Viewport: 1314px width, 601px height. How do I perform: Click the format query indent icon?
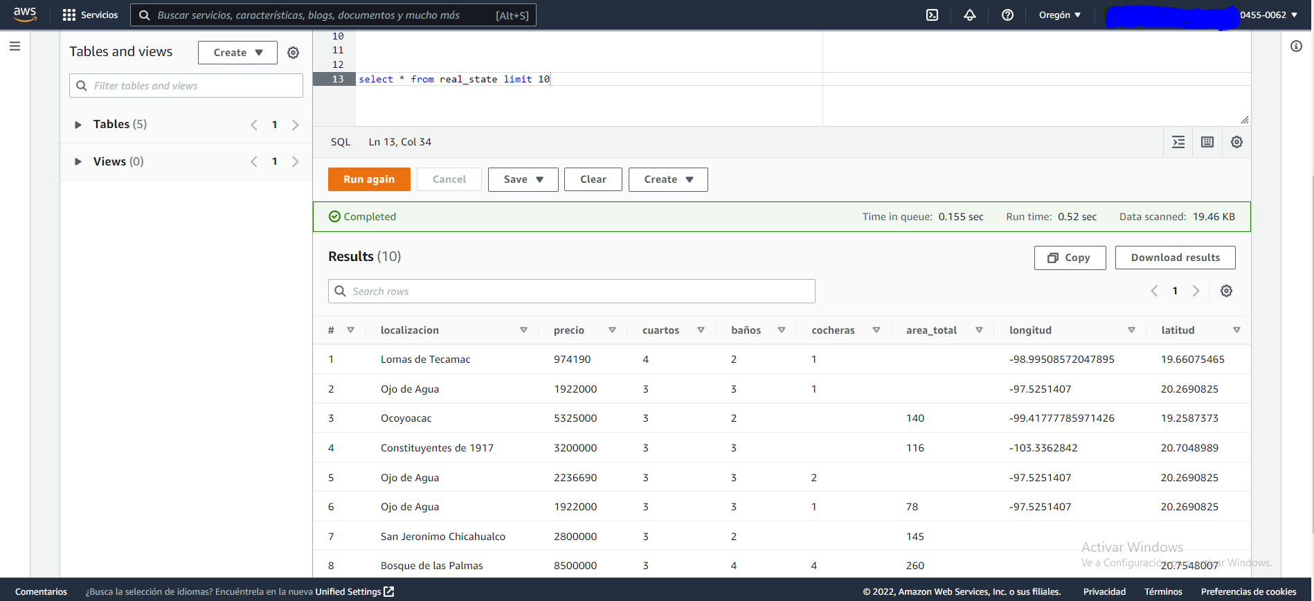point(1178,142)
